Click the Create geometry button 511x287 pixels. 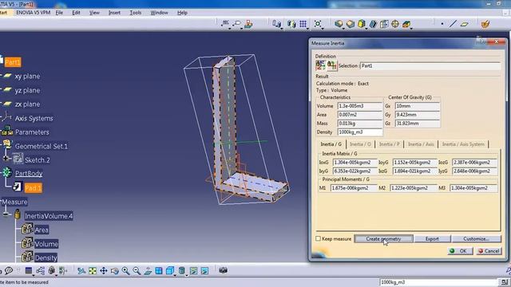383,239
